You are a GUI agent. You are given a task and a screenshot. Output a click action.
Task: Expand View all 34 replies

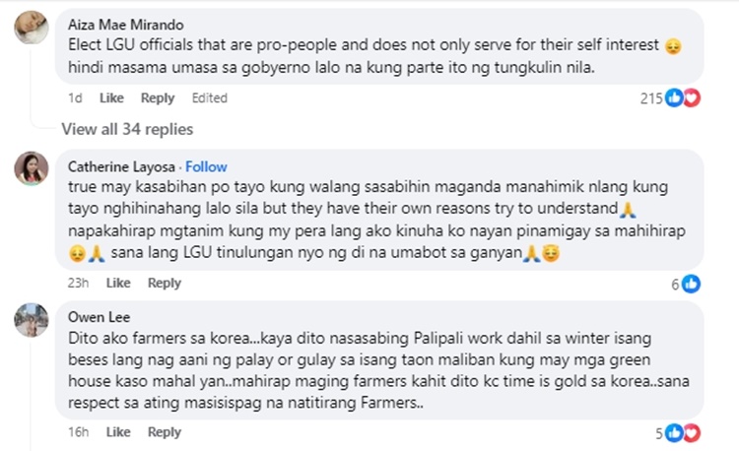(127, 129)
